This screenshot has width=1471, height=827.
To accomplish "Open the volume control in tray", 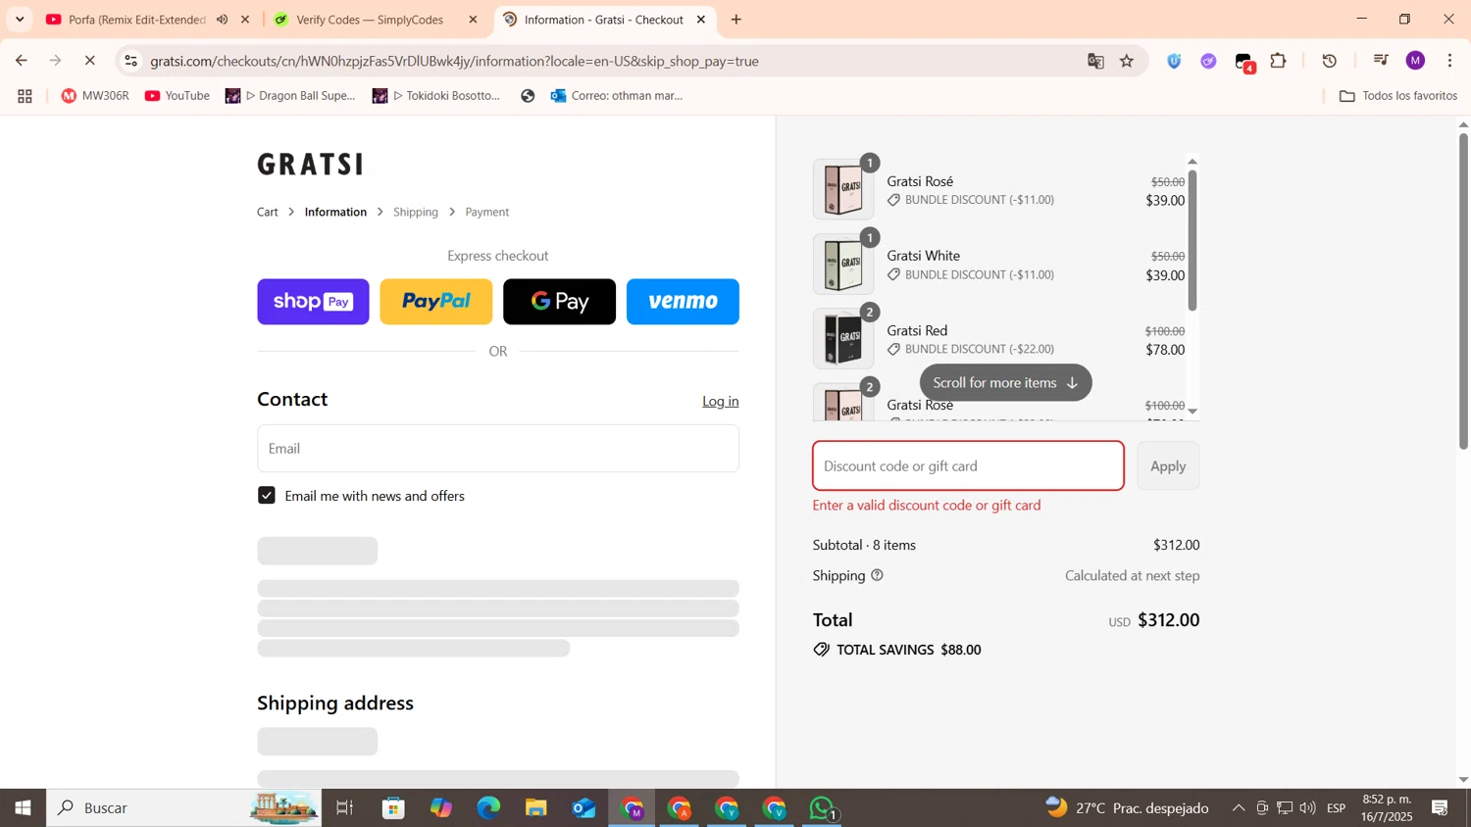I will (1307, 808).
